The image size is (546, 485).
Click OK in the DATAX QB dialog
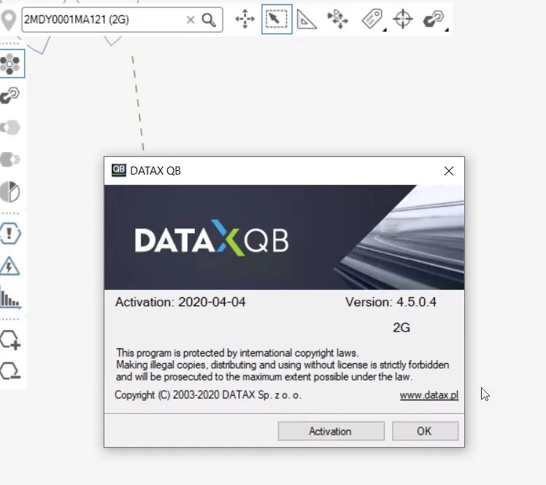click(x=425, y=432)
